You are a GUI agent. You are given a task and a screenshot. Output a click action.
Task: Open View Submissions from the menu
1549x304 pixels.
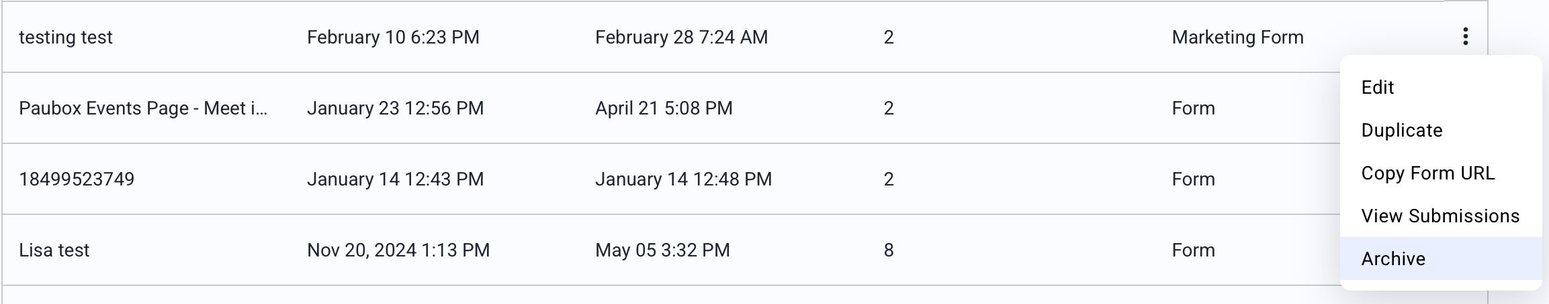pyautogui.click(x=1440, y=216)
